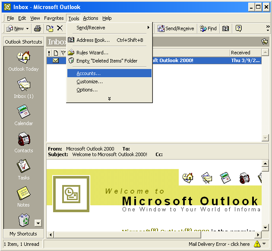Sort by the Received column header

(246, 53)
